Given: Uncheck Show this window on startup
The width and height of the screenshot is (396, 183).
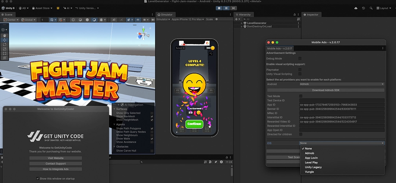Looking at the screenshot, I should pyautogui.click(x=38, y=178).
